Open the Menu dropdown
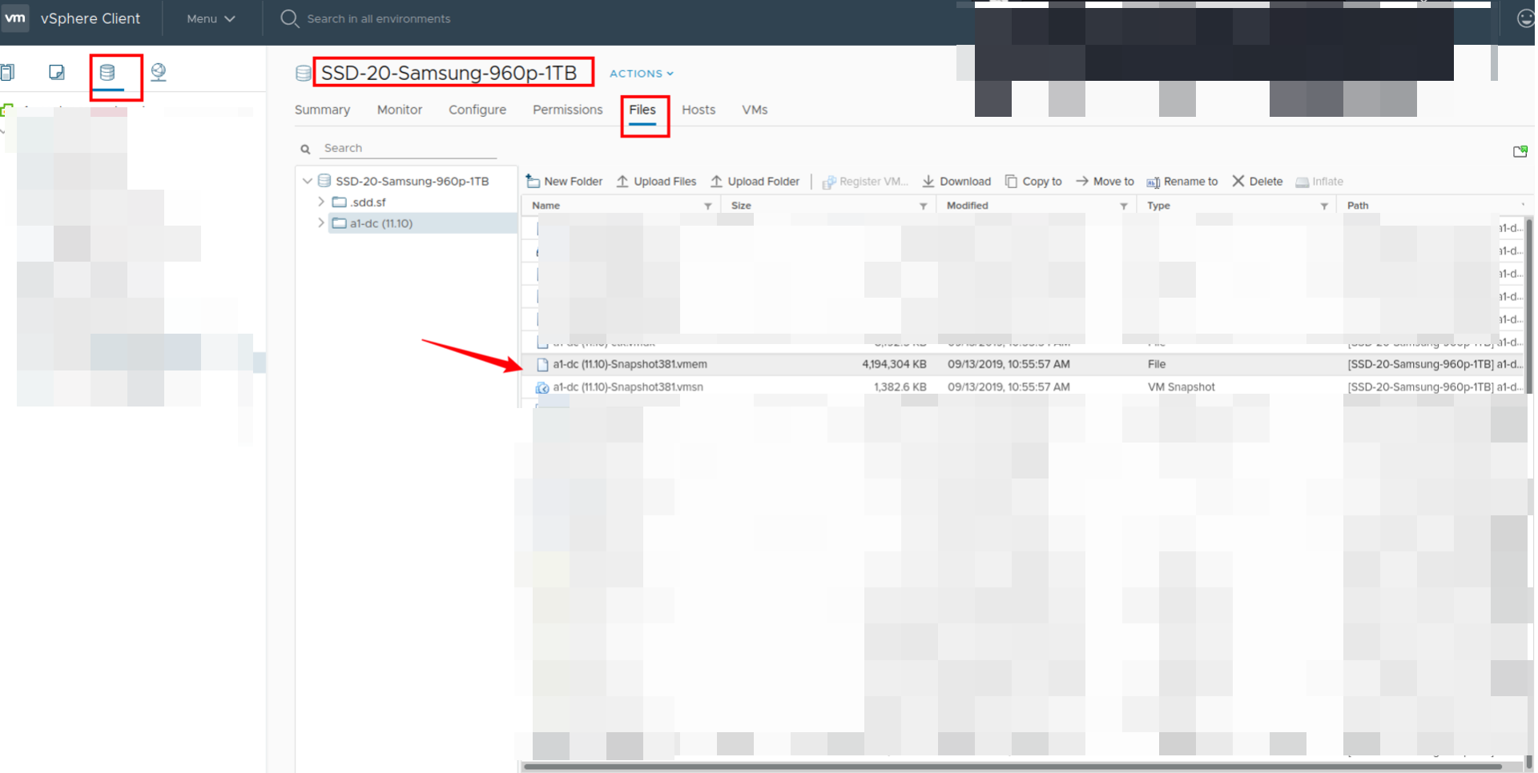Image resolution: width=1538 pixels, height=773 pixels. 211,18
